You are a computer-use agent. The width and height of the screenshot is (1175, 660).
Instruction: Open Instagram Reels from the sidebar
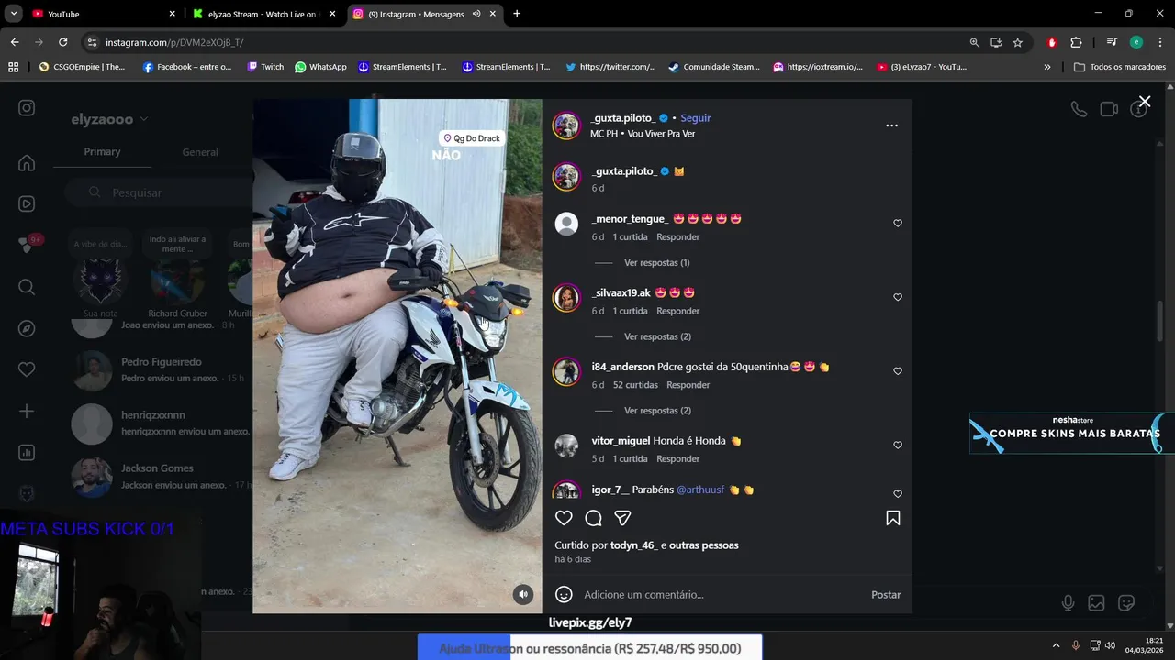(27, 203)
